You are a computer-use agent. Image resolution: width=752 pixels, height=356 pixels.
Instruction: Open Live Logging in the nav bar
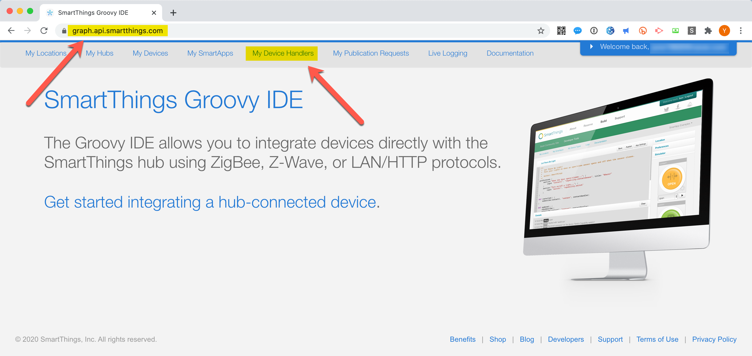pyautogui.click(x=448, y=54)
